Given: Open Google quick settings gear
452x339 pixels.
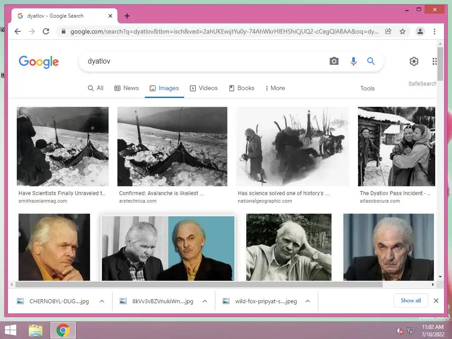Looking at the screenshot, I should [414, 61].
